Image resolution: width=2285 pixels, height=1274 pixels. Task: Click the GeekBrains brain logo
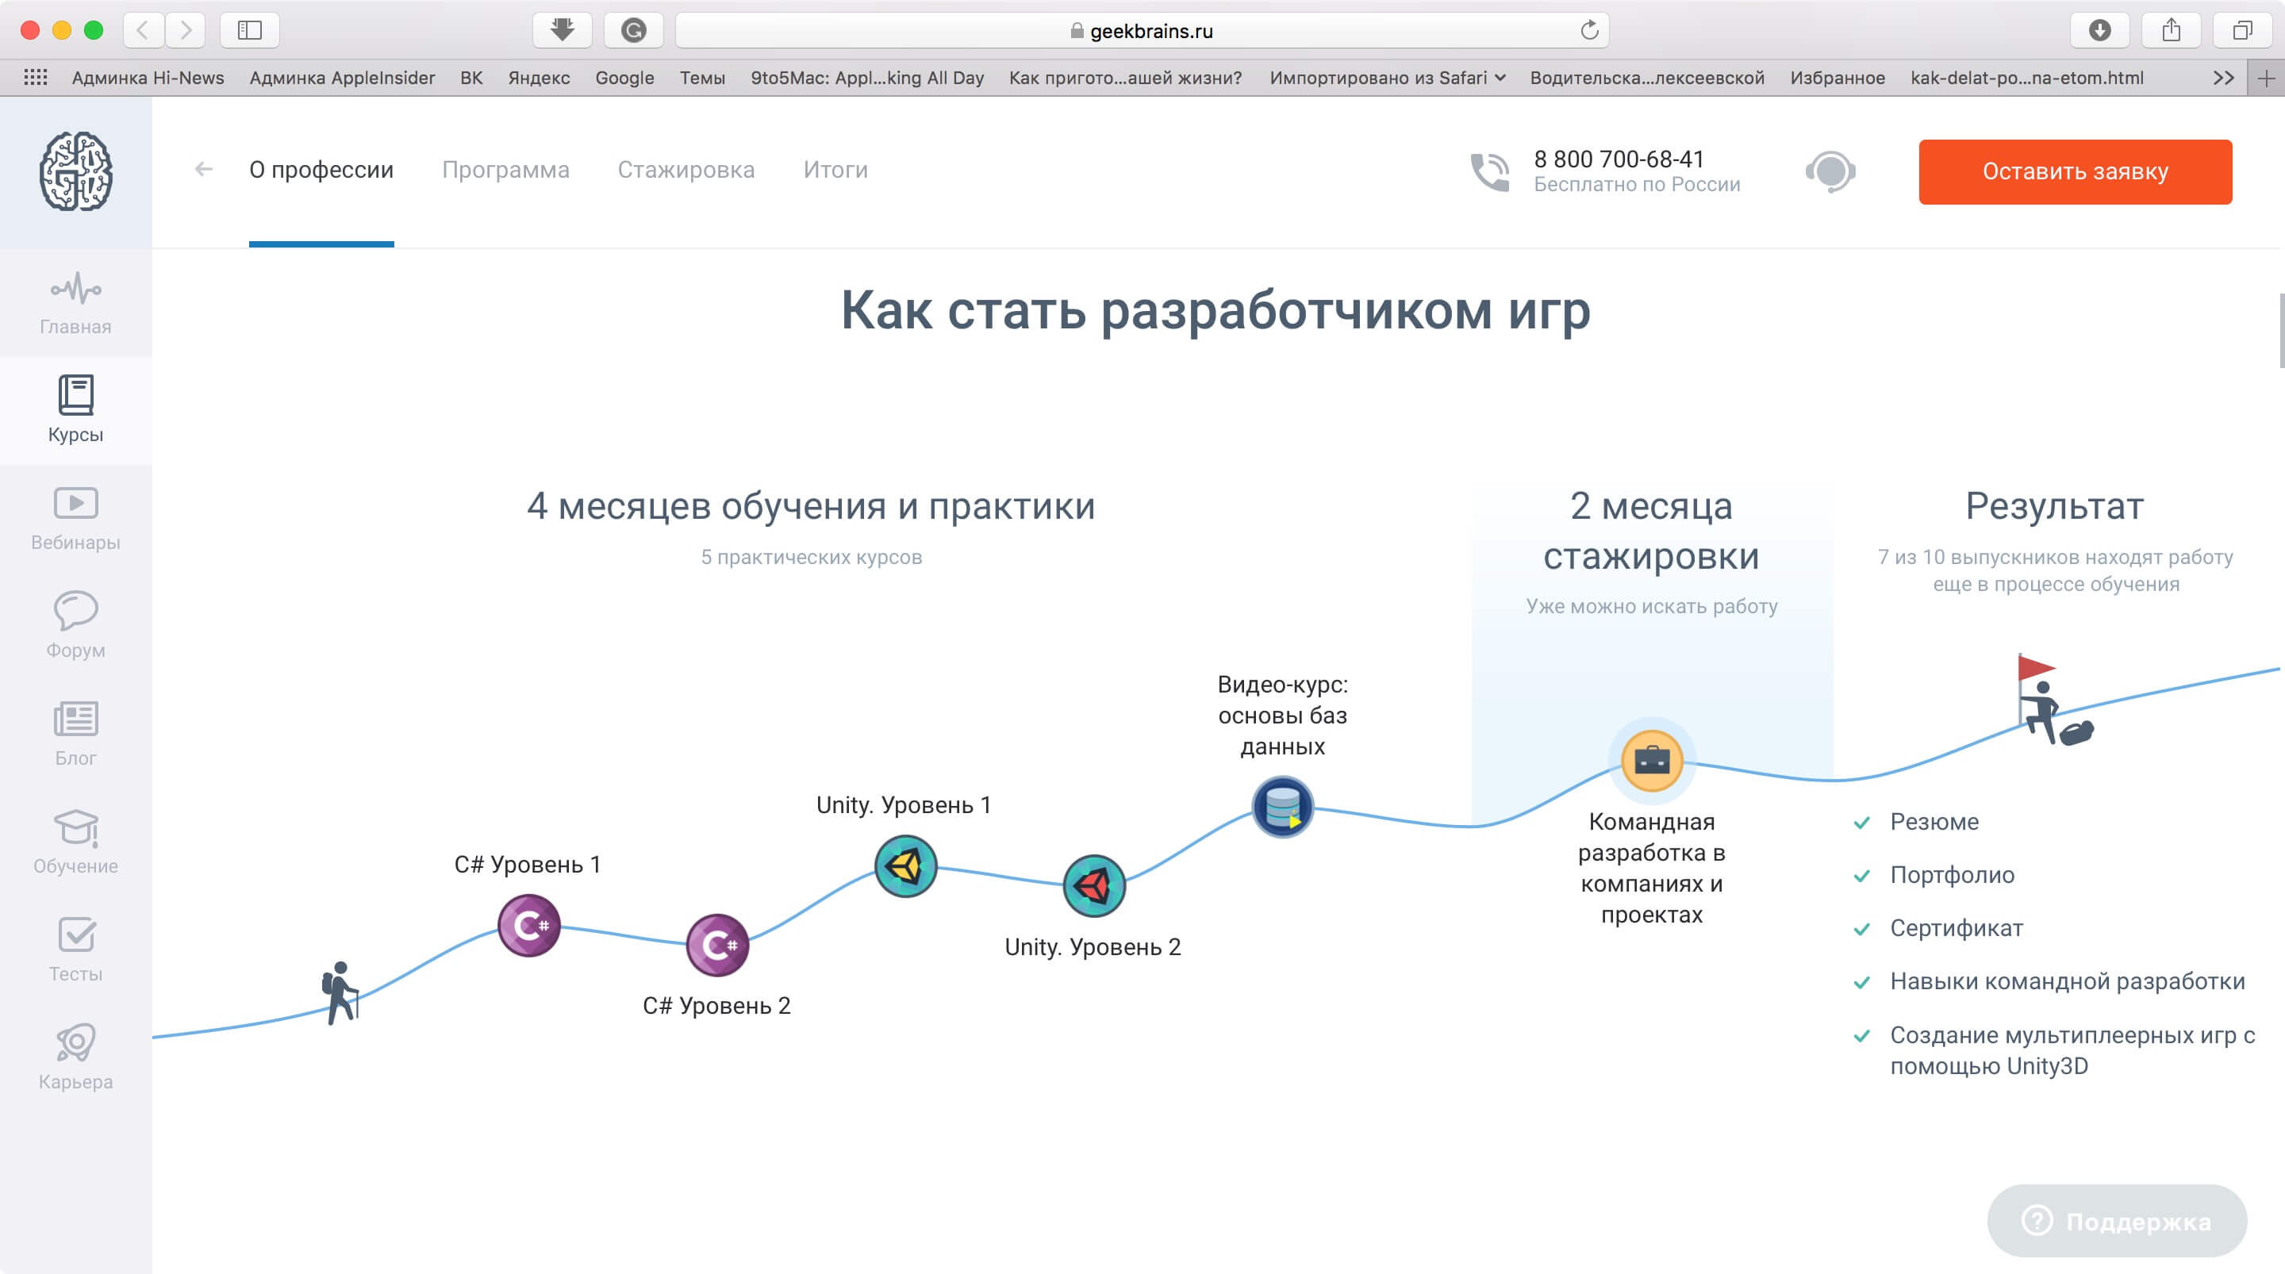tap(75, 171)
